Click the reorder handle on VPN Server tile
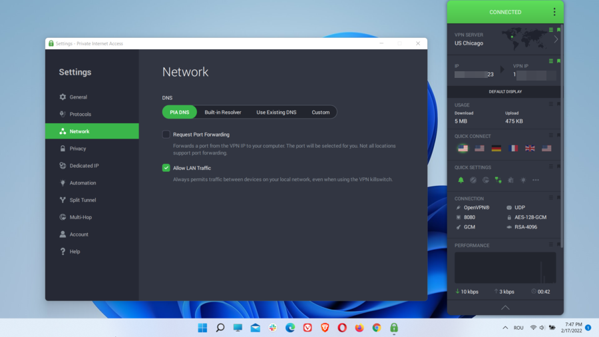Image resolution: width=599 pixels, height=337 pixels. tap(551, 30)
